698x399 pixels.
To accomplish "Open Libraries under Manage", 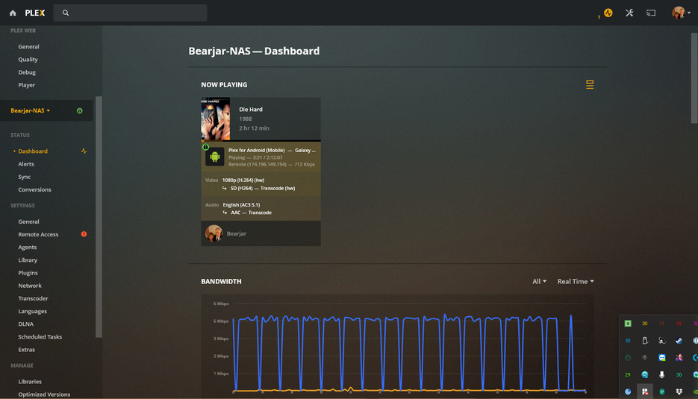I will (30, 382).
